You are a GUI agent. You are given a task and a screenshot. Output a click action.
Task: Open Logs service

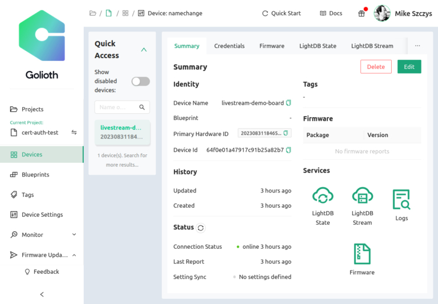click(401, 205)
